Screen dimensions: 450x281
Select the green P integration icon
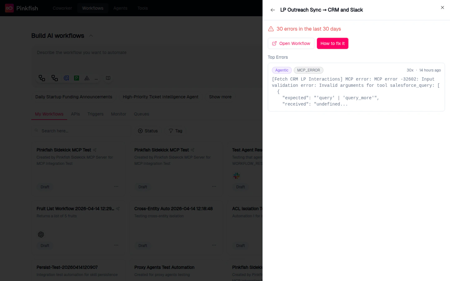pos(77,78)
